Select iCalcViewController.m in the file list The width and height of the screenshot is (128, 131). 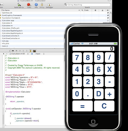coord(11,38)
